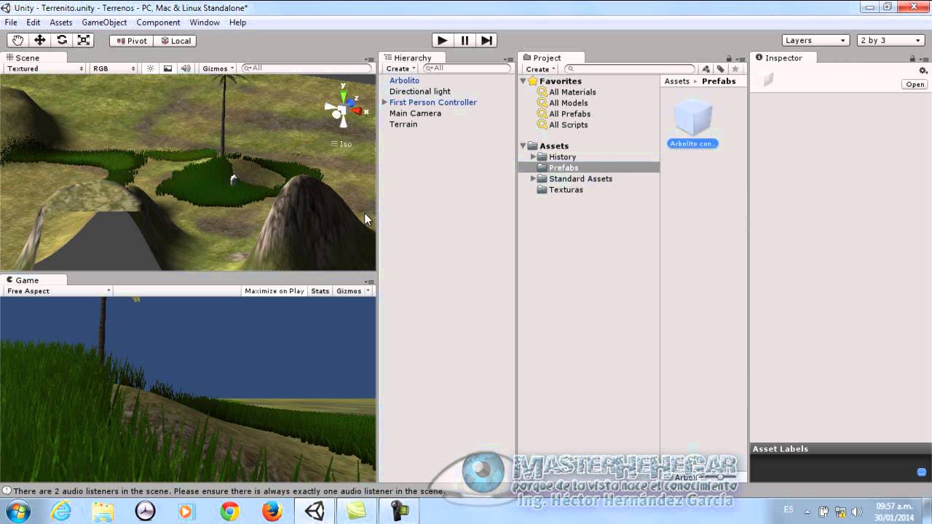Select Arbolito in the Hierarchy
This screenshot has width=932, height=524.
(x=404, y=81)
